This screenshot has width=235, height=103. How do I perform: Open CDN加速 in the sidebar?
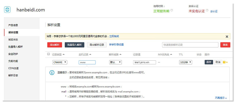click(14, 68)
